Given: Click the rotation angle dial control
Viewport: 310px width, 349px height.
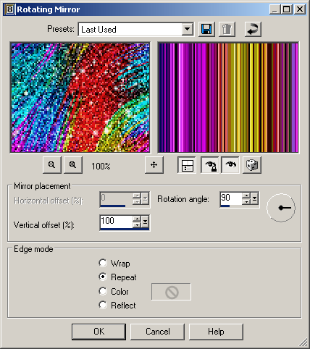Looking at the screenshot, I should pos(281,208).
